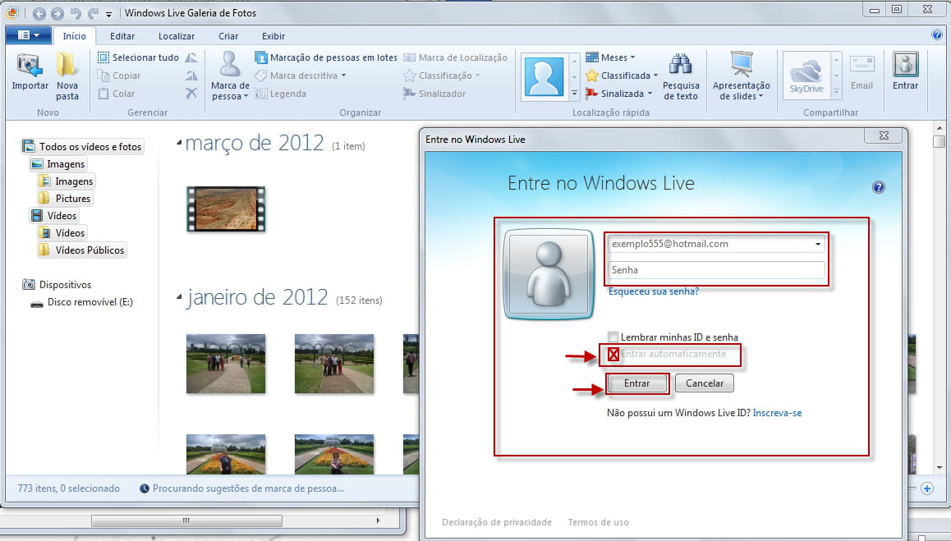
Task: Click Esqueceu sua senha link
Action: pos(653,291)
